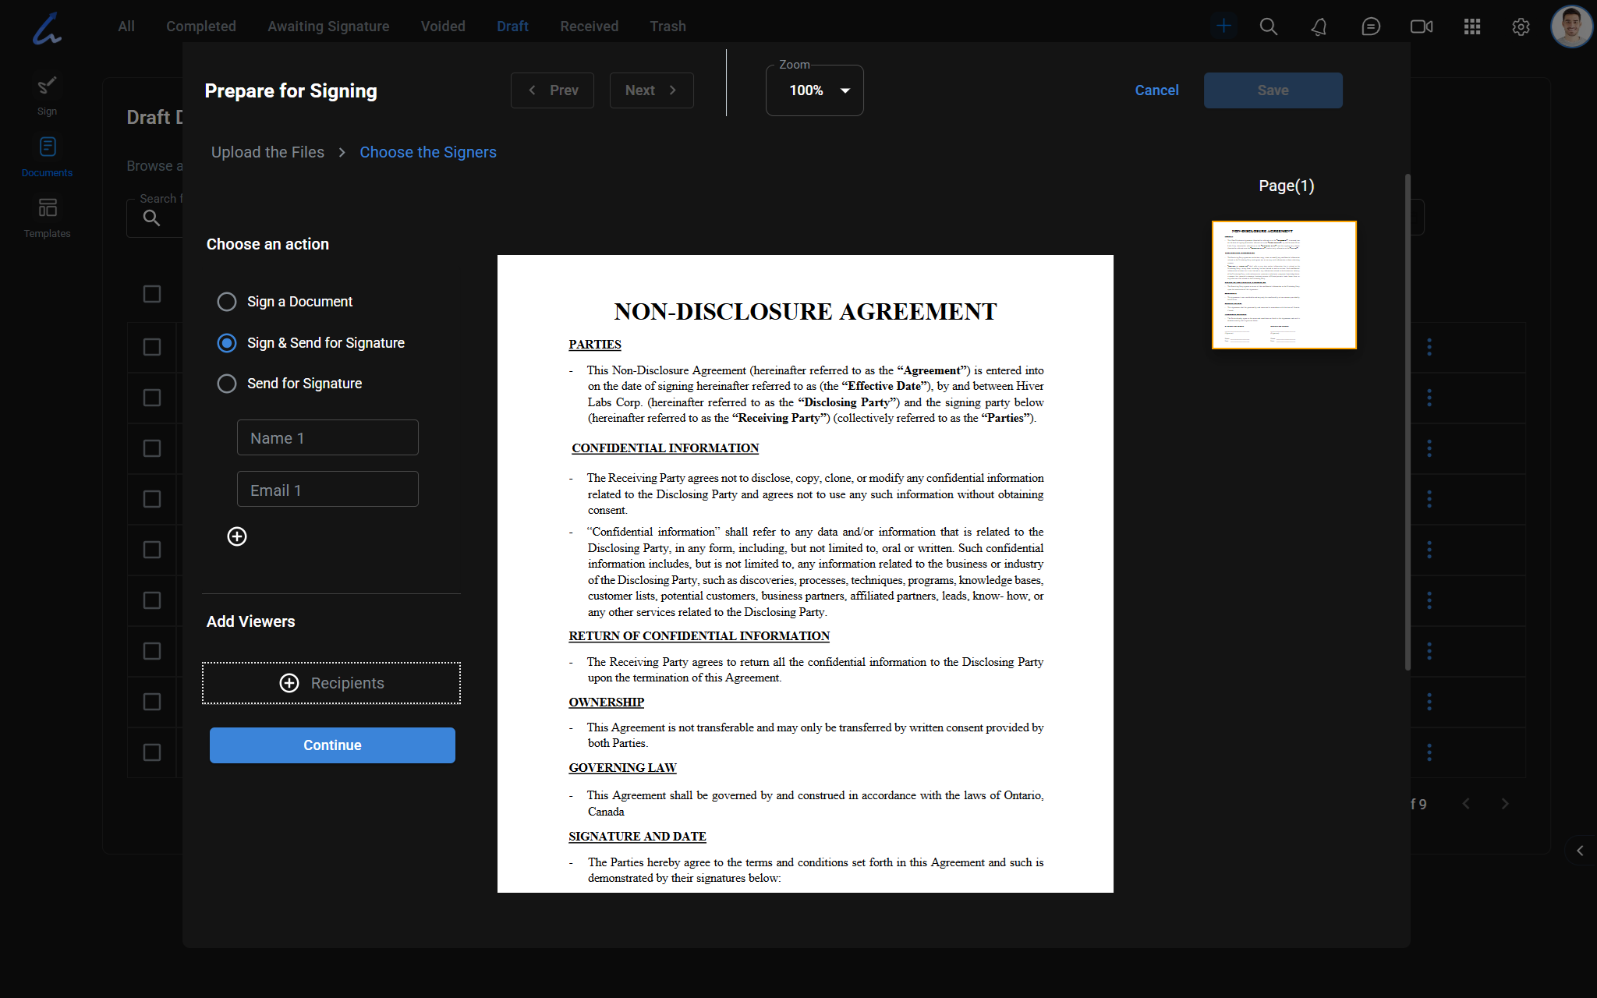Switch to the Awaiting Signature tab

click(328, 27)
